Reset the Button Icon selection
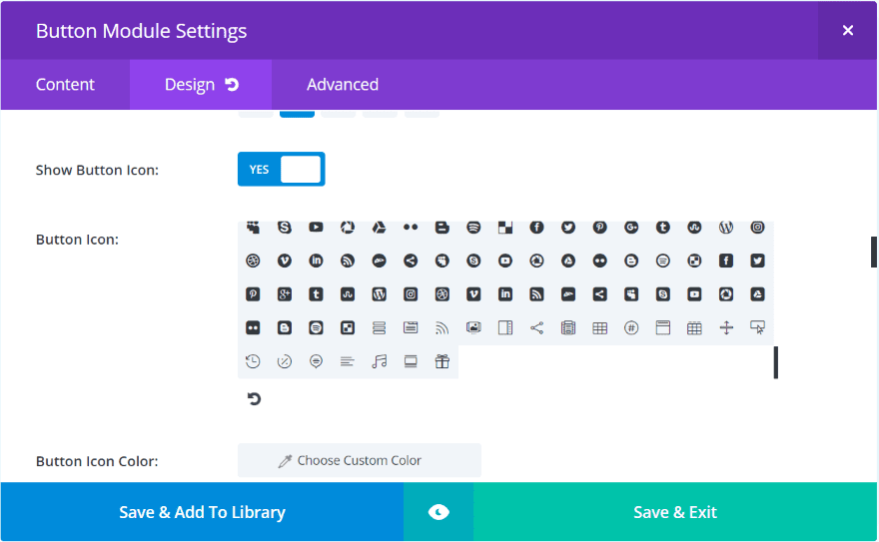 [254, 399]
